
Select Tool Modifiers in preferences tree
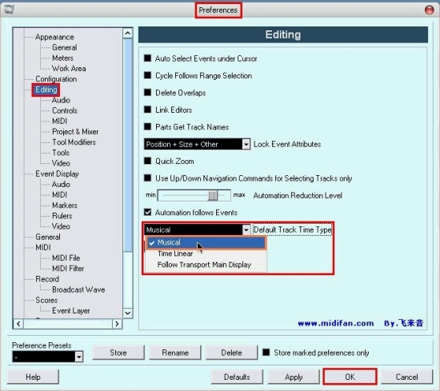[x=74, y=142]
